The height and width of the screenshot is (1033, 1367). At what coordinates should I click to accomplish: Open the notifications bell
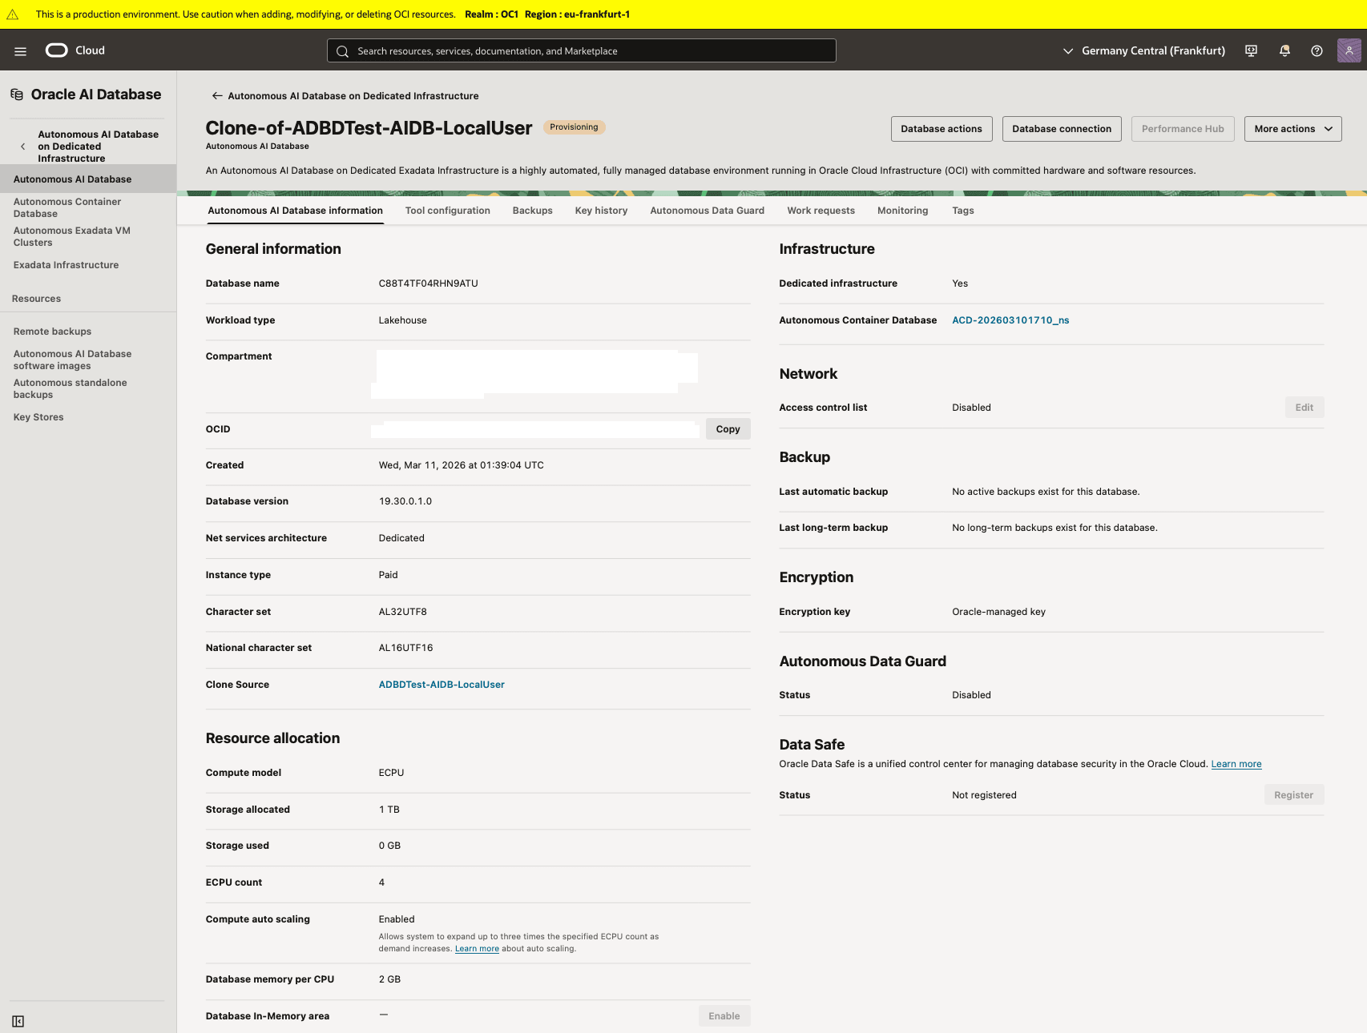pos(1284,50)
